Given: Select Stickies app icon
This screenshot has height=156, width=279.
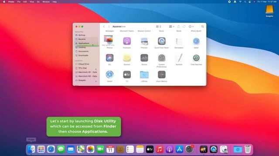Looking at the screenshot, I should 127,58.
